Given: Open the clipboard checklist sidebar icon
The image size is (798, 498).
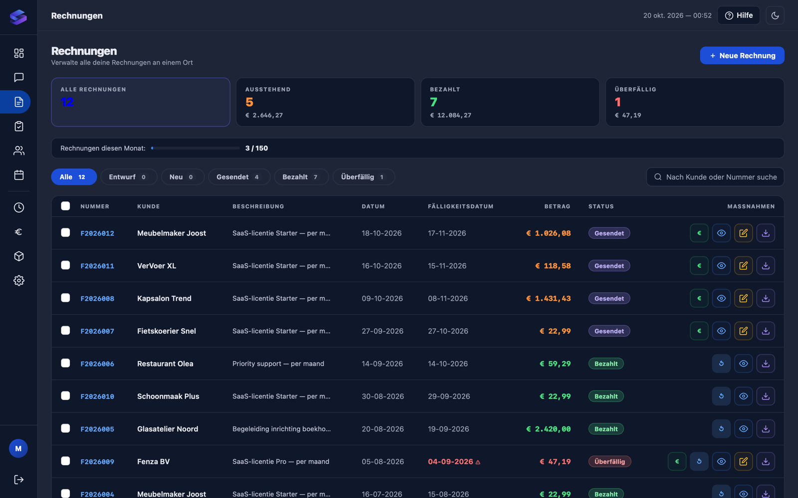Looking at the screenshot, I should pyautogui.click(x=19, y=126).
